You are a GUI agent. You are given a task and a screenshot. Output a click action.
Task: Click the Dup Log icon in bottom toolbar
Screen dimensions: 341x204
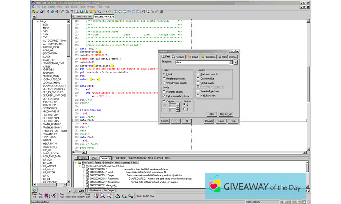[x=40, y=196]
